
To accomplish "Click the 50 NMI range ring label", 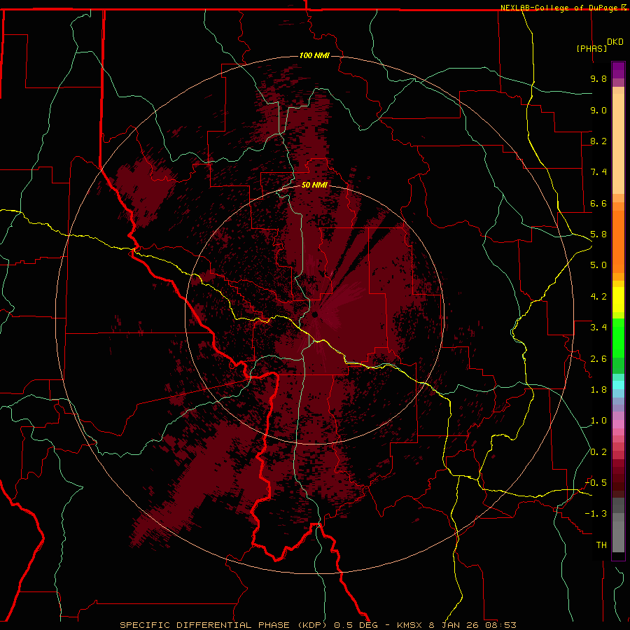I will pos(314,185).
